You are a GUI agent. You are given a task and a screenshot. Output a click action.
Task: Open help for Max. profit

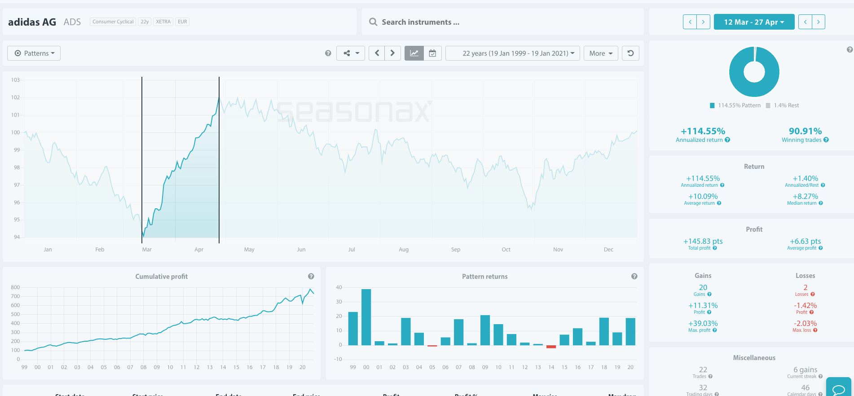click(x=714, y=330)
